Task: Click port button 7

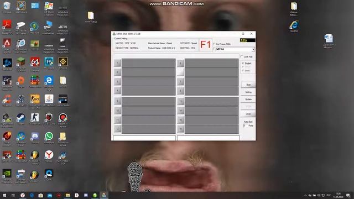Action: (180, 81)
